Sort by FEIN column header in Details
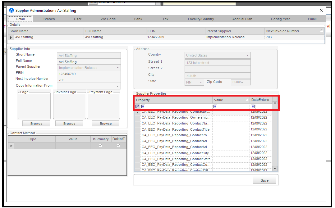Screen dimensions: 335x208 (x=175, y=31)
